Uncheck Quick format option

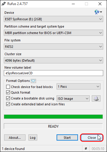8,92
